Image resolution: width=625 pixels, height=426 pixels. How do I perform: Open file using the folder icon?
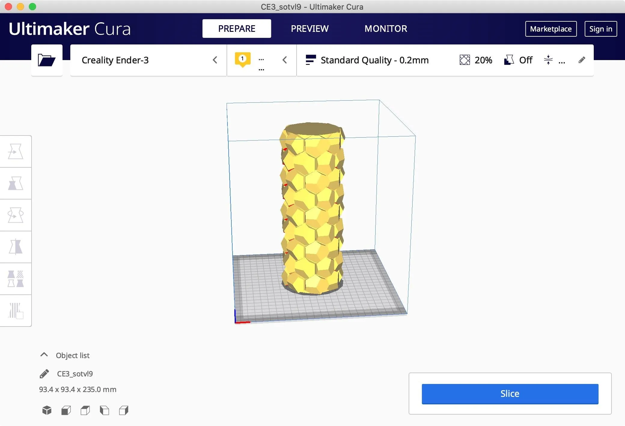click(47, 60)
